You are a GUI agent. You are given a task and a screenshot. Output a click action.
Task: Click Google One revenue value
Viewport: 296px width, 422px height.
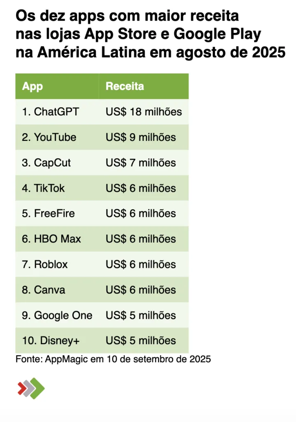141,315
